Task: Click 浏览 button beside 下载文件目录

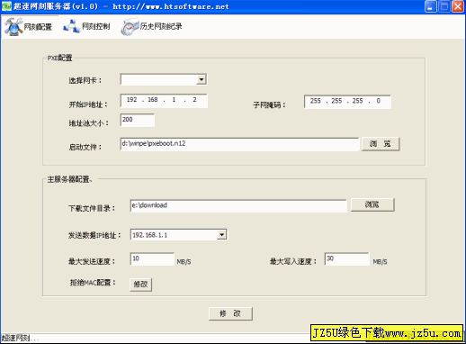Action: tap(372, 204)
